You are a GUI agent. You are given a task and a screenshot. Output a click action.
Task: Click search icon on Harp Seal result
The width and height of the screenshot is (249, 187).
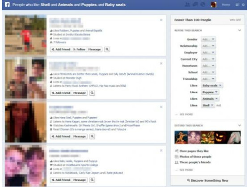[x=92, y=136]
